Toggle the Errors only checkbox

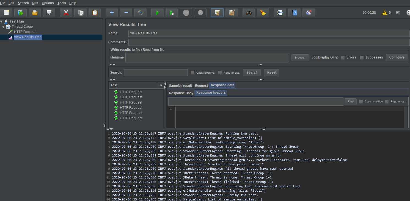pos(343,57)
